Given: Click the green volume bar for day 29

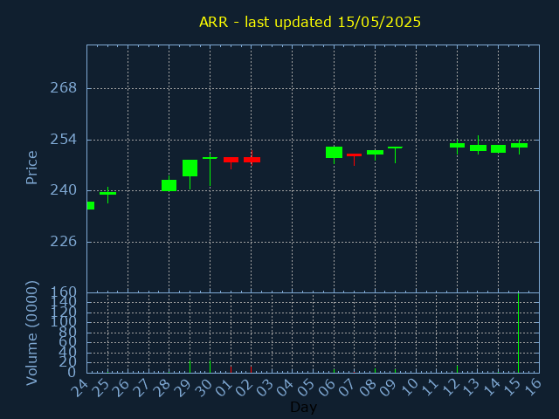Looking at the screenshot, I should point(190,367).
